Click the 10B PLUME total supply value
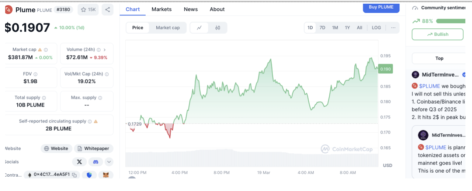472x191 pixels. [x=31, y=105]
